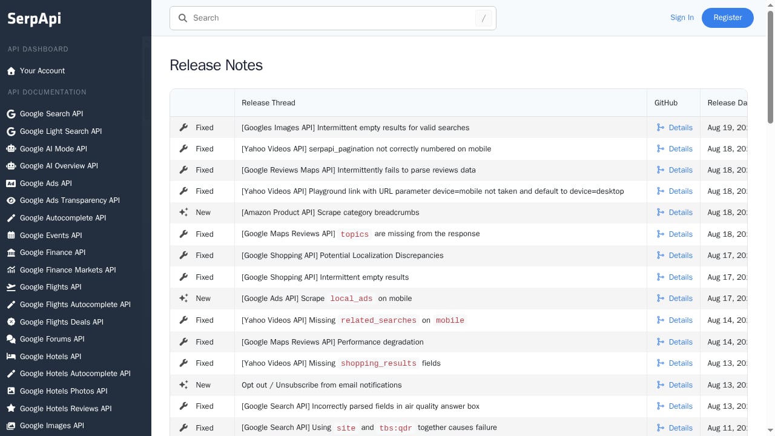Open Details for local_ads on mobile release
This screenshot has width=775, height=436.
674,299
